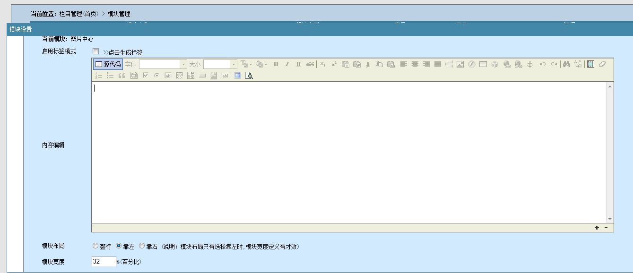Go to 栏目管理(首页) in the breadcrumb
This screenshot has height=273, width=633.
pyautogui.click(x=79, y=14)
